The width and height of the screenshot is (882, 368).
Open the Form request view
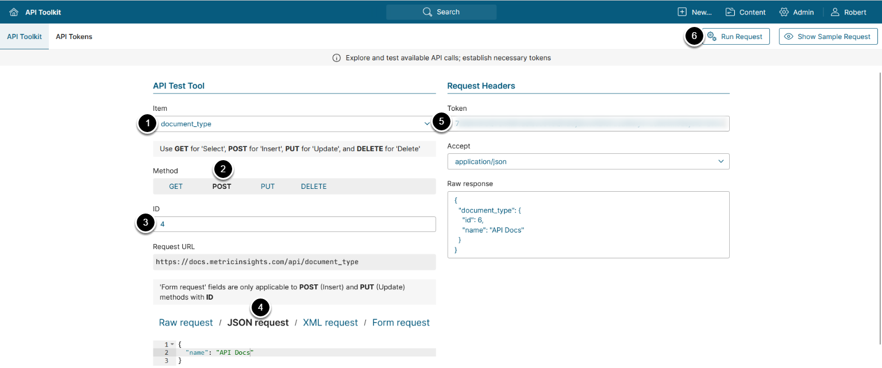(x=401, y=323)
